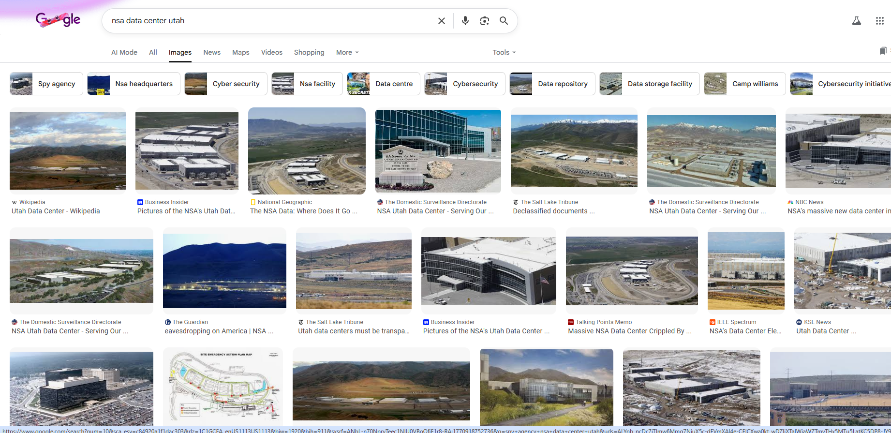891x433 pixels.
Task: Filter by Spy agency chip
Action: 46,84
